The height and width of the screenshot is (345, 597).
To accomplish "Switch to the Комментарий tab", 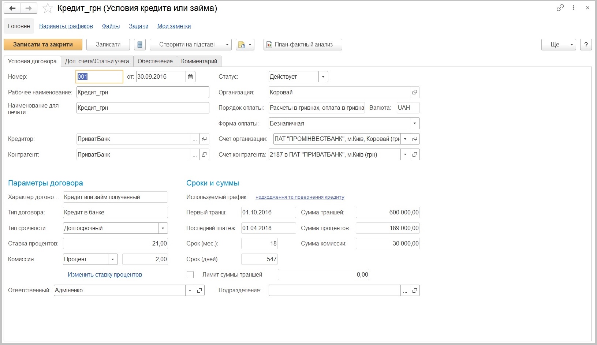I will pos(199,61).
